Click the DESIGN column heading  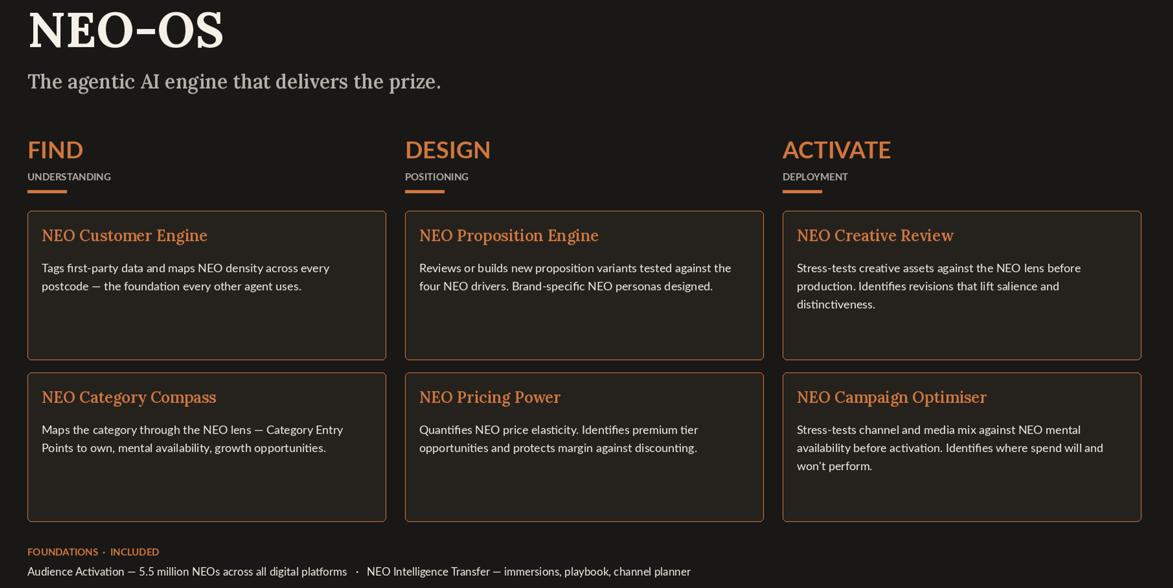tap(448, 150)
